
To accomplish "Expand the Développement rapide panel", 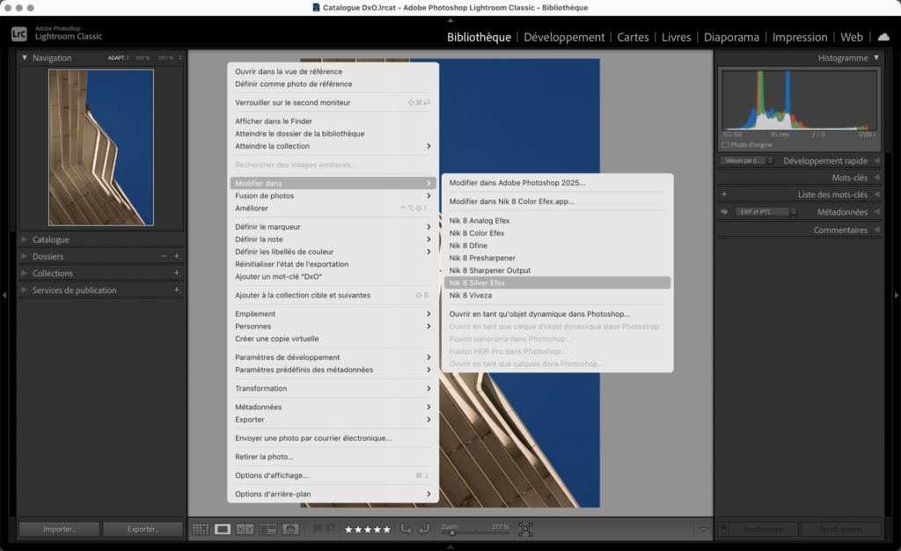I will tap(876, 160).
